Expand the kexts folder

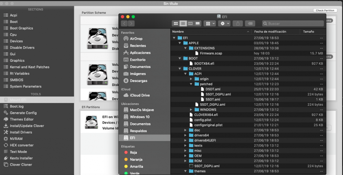(186, 145)
